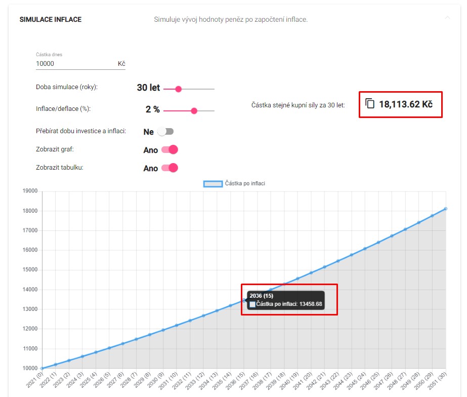Select the 2021 (0) data point on chart
Screen dimensions: 467x397
click(43, 368)
